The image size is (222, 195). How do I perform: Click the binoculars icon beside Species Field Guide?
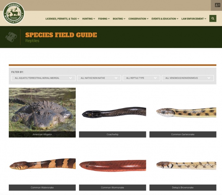coord(11,37)
